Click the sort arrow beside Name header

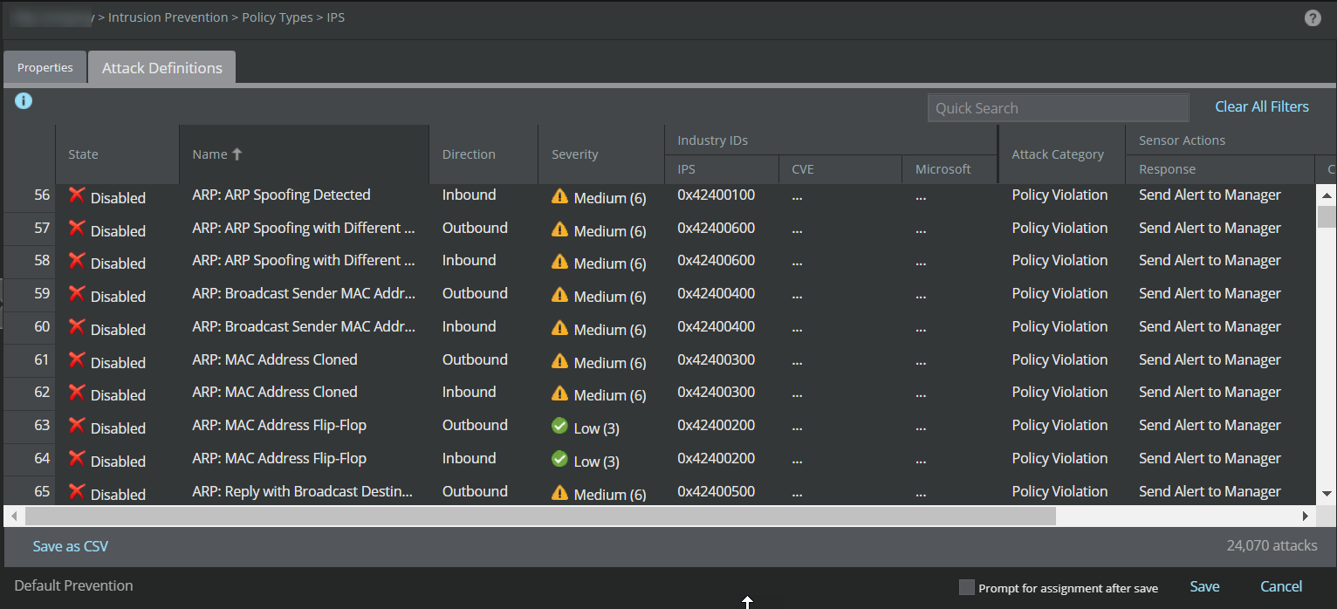pyautogui.click(x=237, y=154)
